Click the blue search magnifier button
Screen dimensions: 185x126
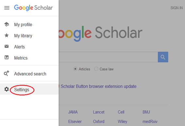click(163, 57)
